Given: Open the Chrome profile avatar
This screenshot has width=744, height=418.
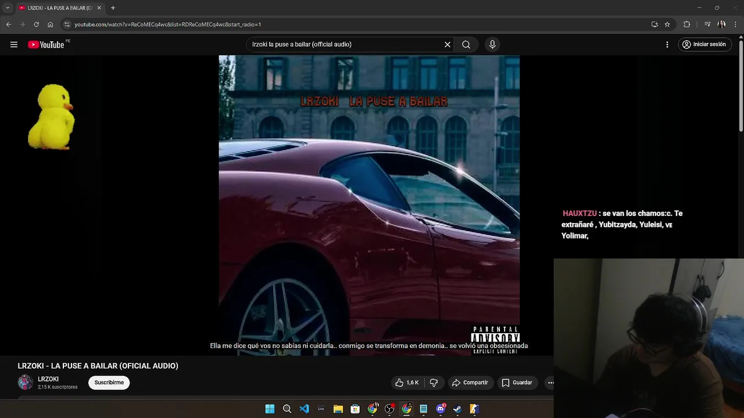Looking at the screenshot, I should tap(722, 24).
